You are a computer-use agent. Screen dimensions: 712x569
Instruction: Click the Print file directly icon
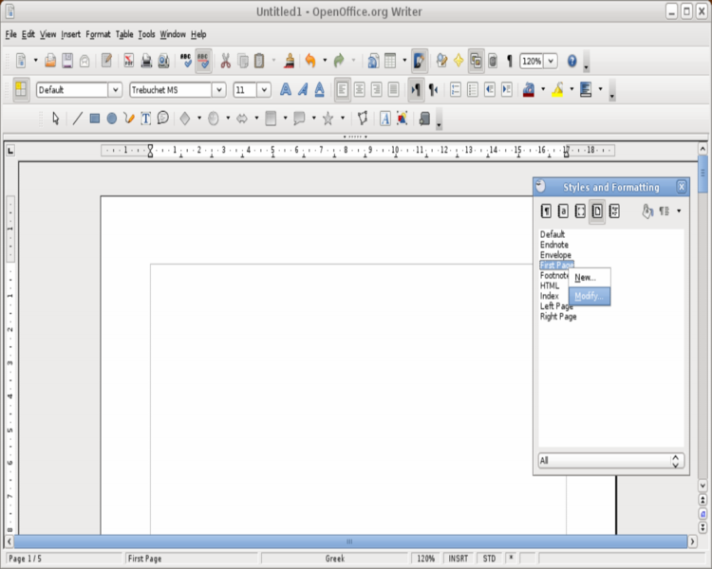146,61
